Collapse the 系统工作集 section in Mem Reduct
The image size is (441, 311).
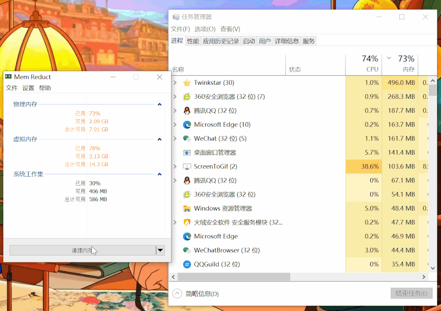coord(160,174)
